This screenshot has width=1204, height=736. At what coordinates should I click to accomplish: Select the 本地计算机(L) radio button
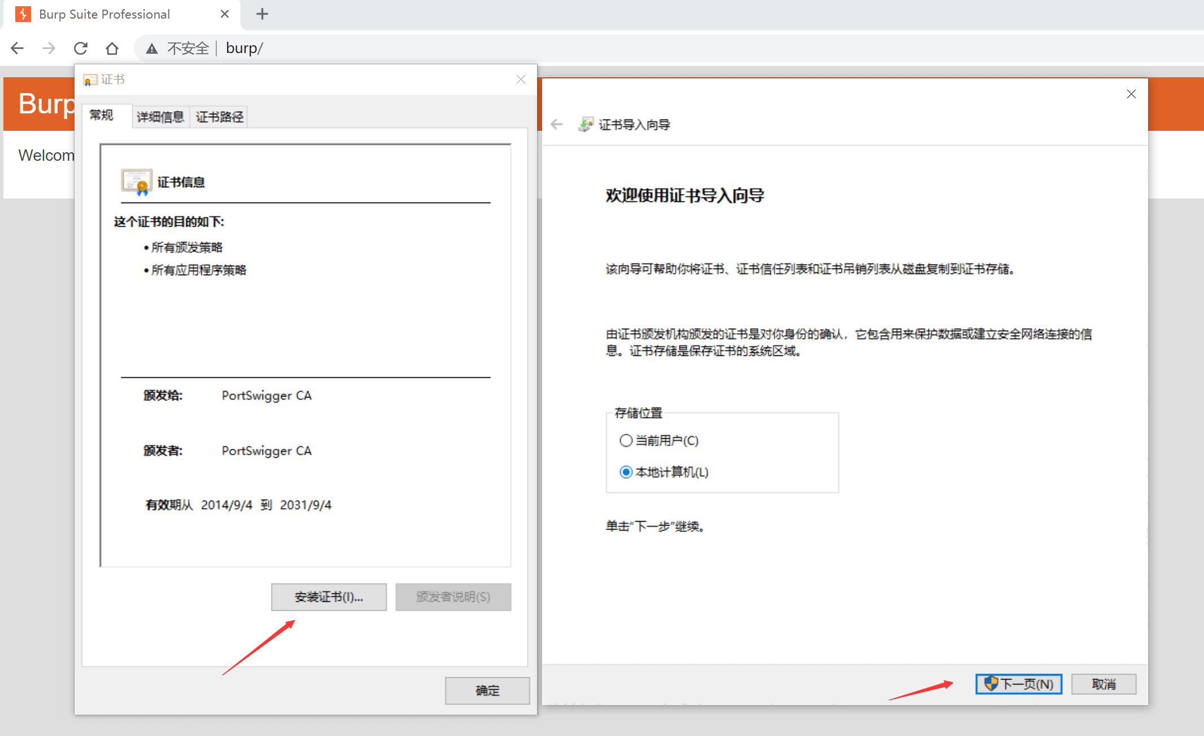[626, 472]
